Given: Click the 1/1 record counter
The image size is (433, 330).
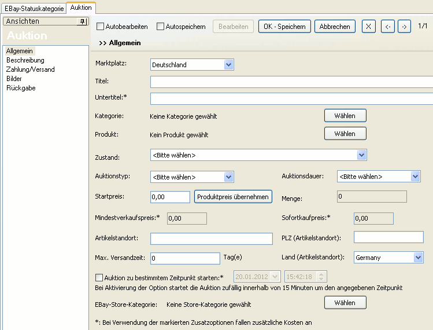Looking at the screenshot, I should (423, 26).
